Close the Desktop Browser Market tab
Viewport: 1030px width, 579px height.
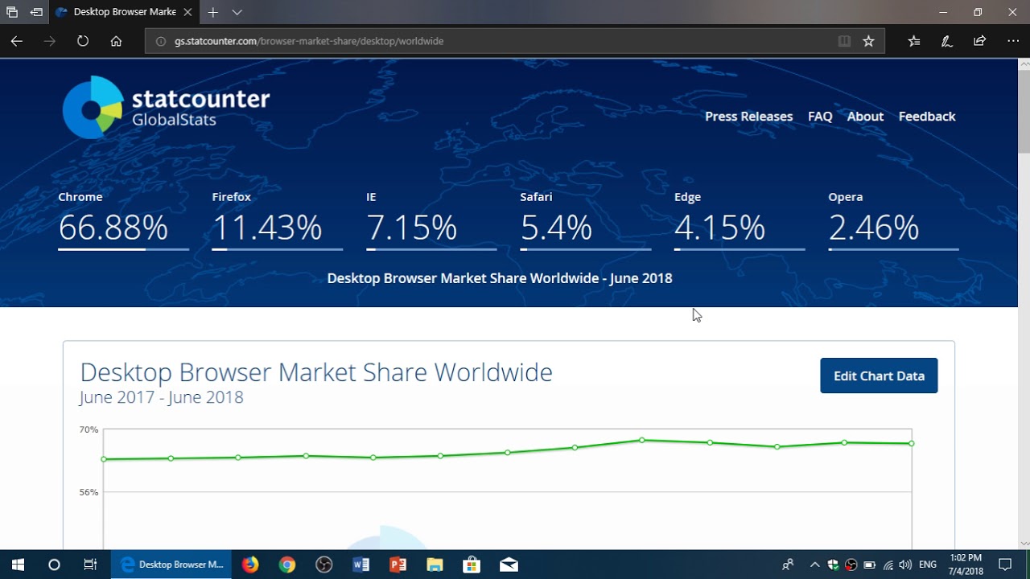[x=187, y=12]
